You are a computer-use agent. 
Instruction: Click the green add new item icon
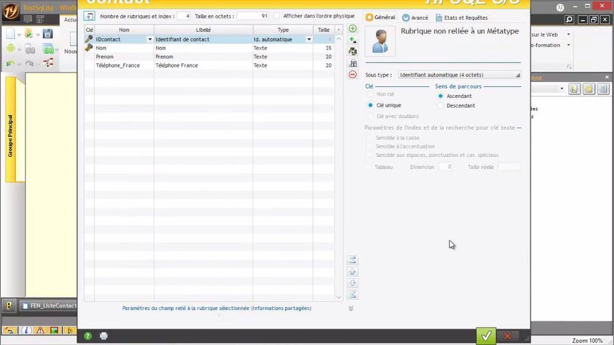click(352, 29)
